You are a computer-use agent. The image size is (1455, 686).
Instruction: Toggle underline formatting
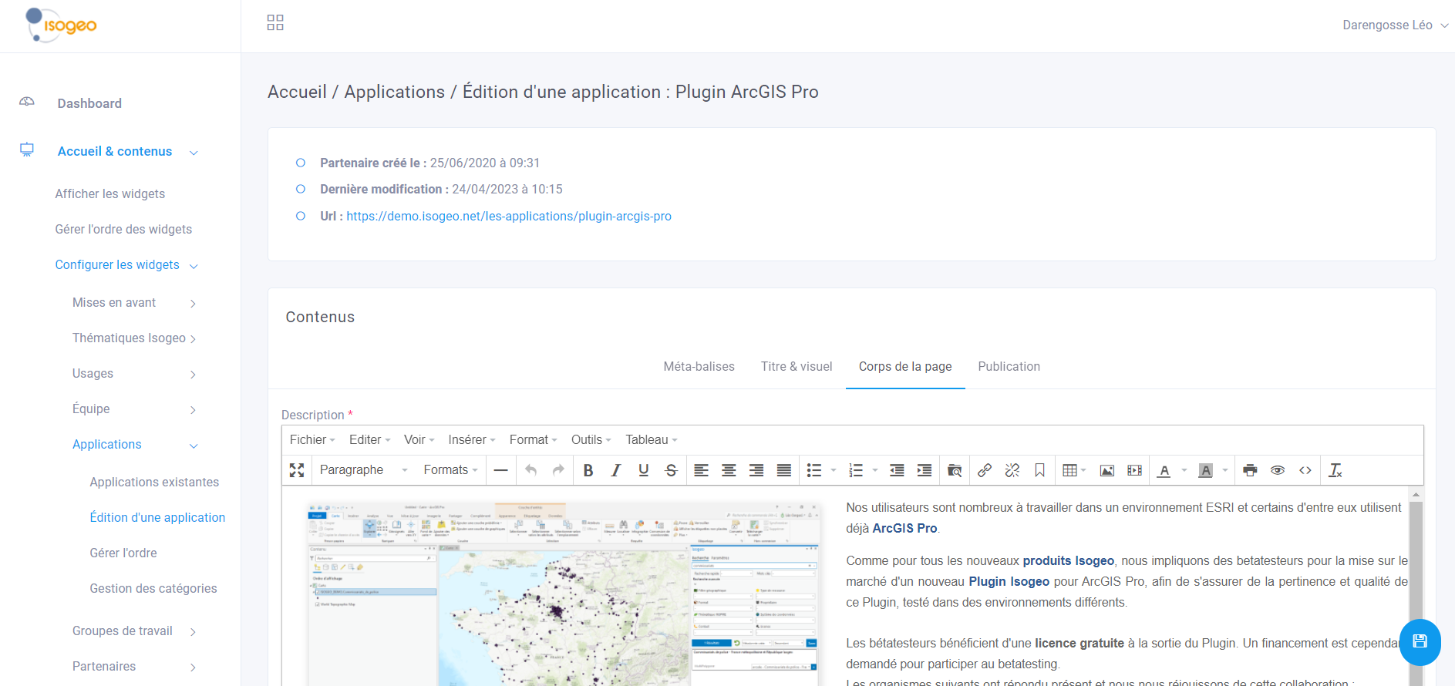(644, 470)
